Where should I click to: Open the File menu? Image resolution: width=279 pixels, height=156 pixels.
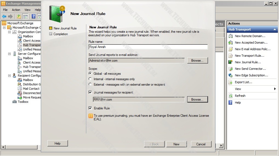(5, 10)
